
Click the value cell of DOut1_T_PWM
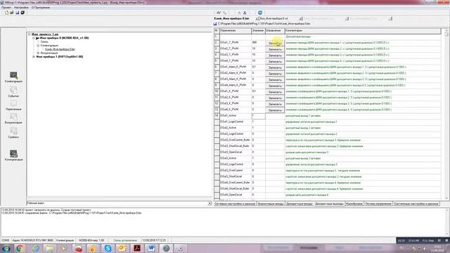coord(258,42)
